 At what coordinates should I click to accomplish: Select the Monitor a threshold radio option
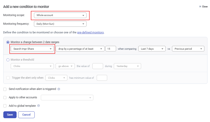coord(8,60)
